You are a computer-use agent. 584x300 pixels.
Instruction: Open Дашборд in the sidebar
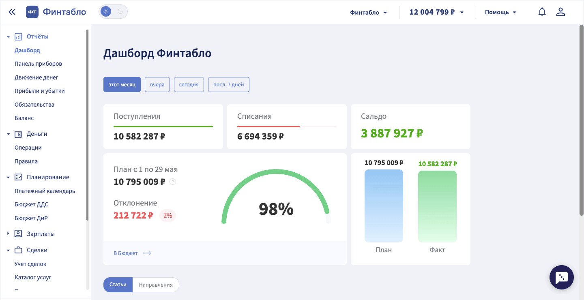[x=27, y=50]
